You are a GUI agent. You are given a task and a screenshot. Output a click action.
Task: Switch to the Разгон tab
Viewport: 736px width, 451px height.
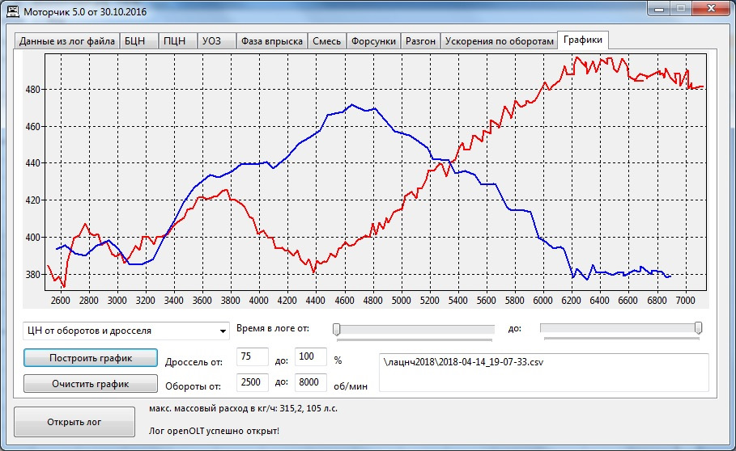click(x=420, y=41)
